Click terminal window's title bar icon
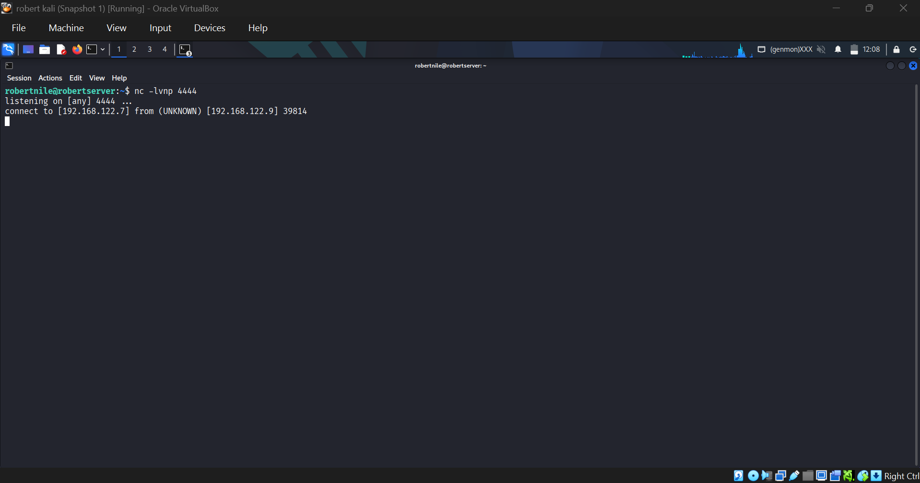Viewport: 920px width, 483px height. (9, 66)
